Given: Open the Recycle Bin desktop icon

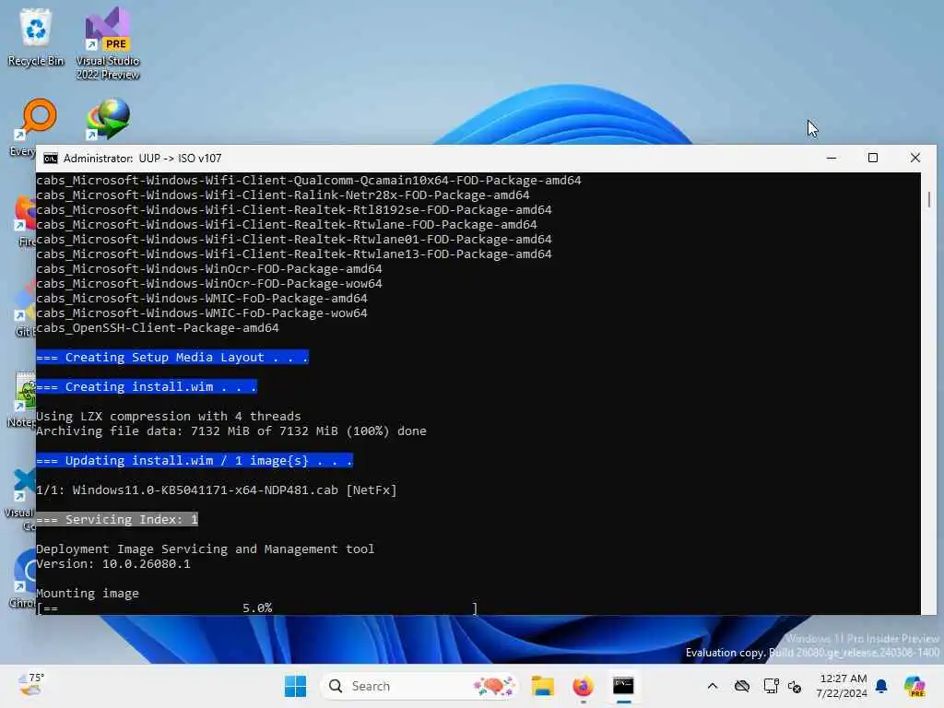Looking at the screenshot, I should (36, 37).
